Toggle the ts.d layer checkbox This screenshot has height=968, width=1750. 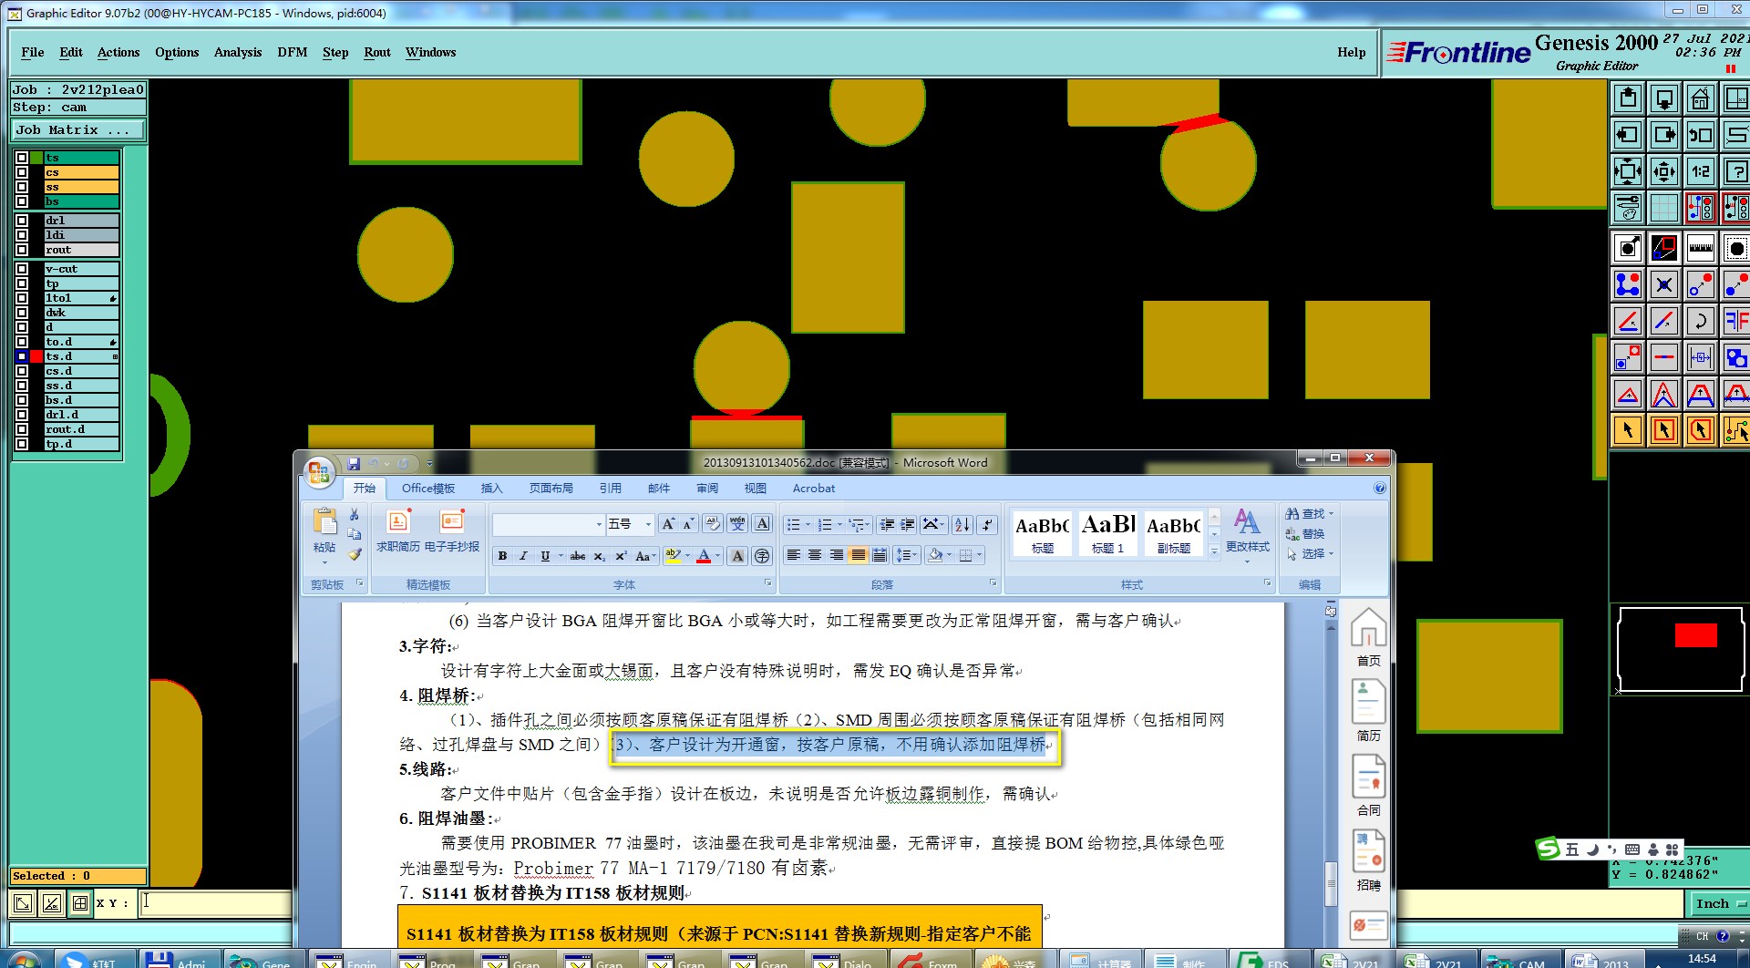22,356
